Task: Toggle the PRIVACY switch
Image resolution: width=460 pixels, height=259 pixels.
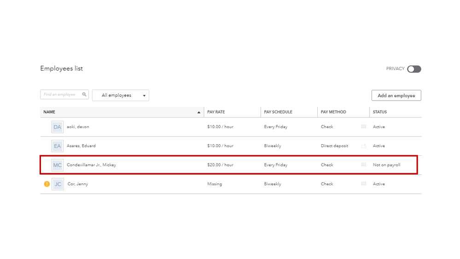Action: pyautogui.click(x=414, y=69)
